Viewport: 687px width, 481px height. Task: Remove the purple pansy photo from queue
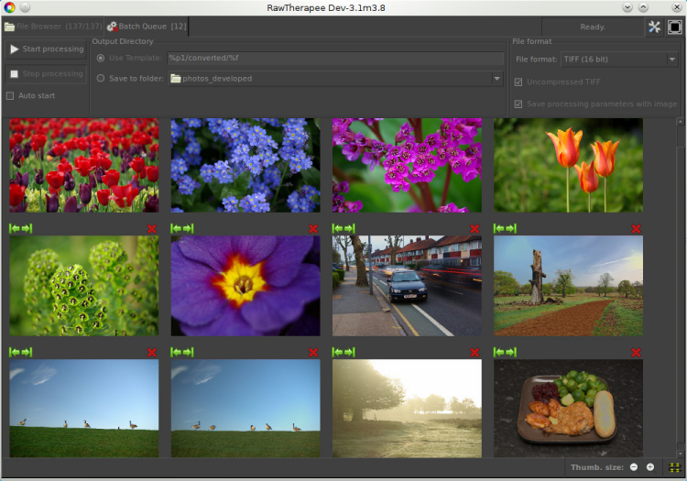[313, 228]
